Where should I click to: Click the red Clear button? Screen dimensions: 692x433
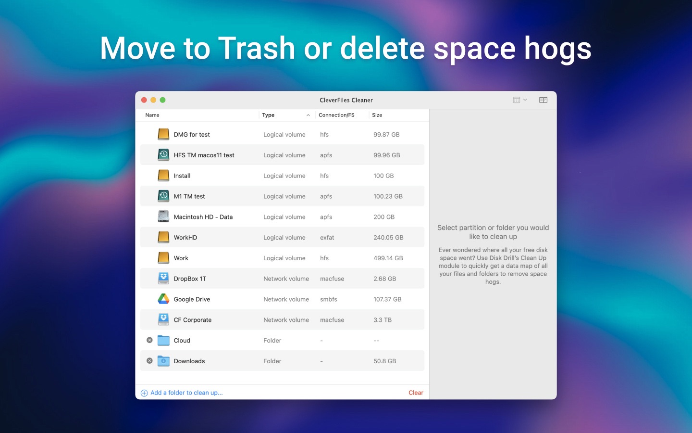pyautogui.click(x=416, y=393)
